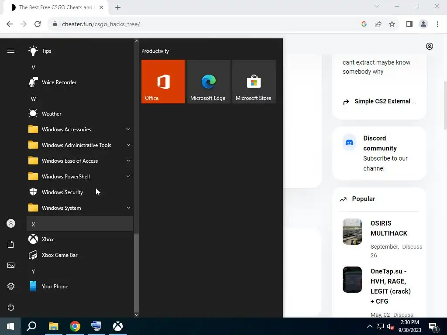Launch the Xbox app in Start list
The width and height of the screenshot is (447, 335).
click(80, 239)
